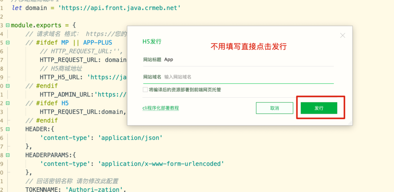Image resolution: width=394 pixels, height=192 pixels.
Task: Toggle fold marker beside first #endif line
Action: tap(8, 86)
